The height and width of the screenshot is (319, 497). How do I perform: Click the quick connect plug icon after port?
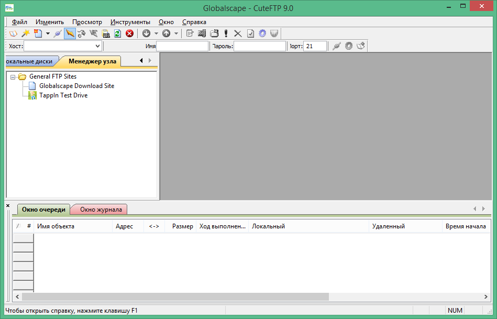337,46
